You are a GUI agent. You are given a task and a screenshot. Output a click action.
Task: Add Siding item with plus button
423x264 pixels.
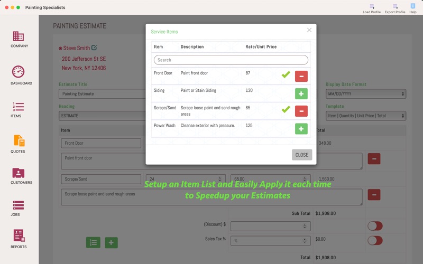click(x=301, y=94)
